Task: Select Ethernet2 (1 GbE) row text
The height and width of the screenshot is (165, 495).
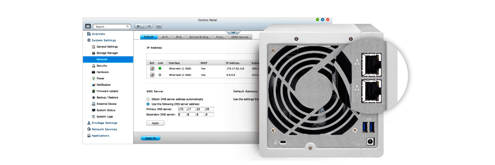Action: tap(180, 75)
